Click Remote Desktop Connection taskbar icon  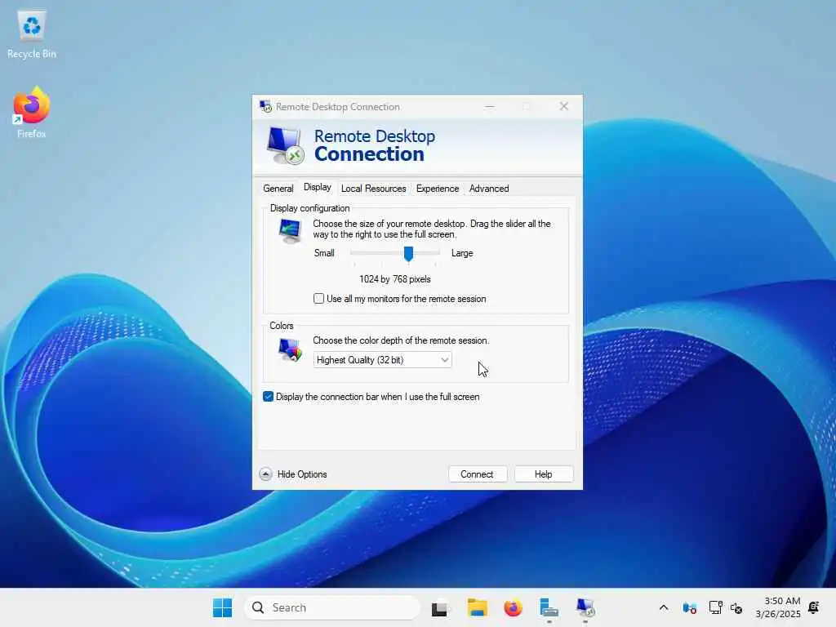[x=585, y=607]
